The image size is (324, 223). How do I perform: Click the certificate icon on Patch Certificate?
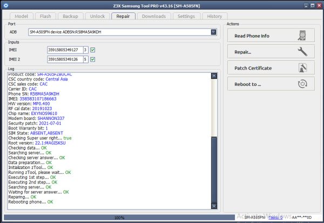click(302, 68)
